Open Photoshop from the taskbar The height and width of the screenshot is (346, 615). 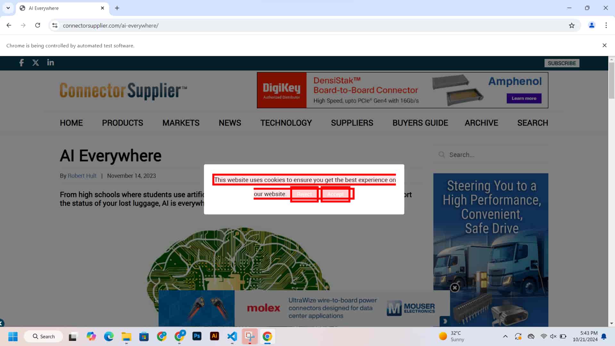tap(197, 336)
